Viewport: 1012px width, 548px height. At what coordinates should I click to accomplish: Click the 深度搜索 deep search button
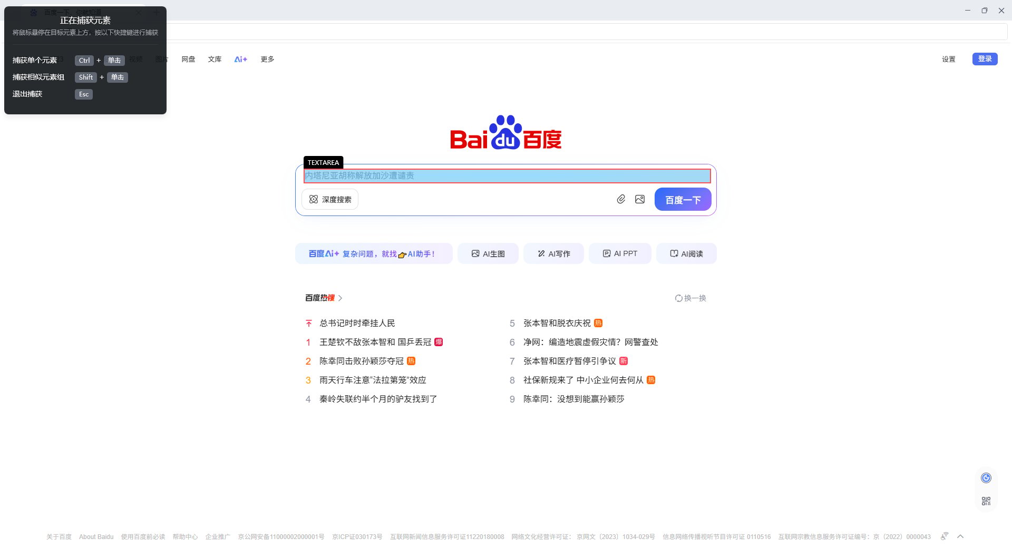click(x=330, y=199)
